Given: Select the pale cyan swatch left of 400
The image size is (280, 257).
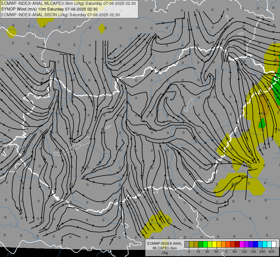Looking at the screenshot, I should click(x=269, y=244).
